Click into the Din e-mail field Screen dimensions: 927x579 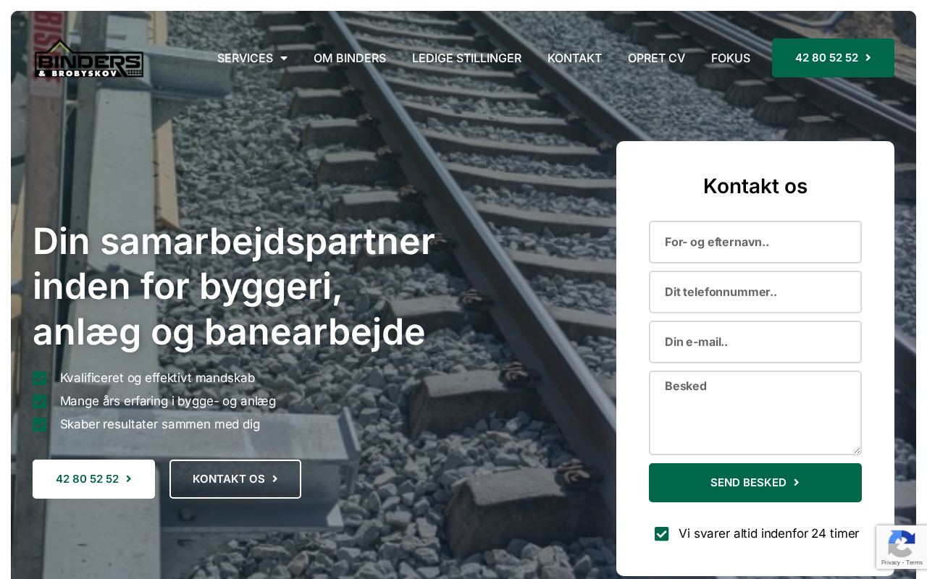(x=755, y=342)
